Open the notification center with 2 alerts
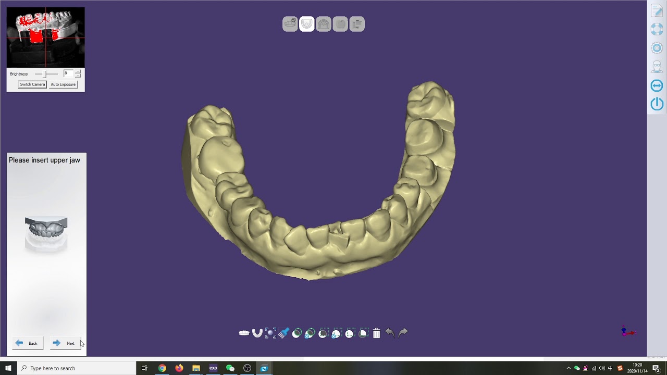Image resolution: width=667 pixels, height=375 pixels. coord(657,368)
